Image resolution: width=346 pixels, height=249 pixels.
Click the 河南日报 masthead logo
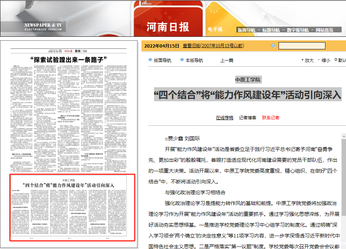pyautogui.click(x=168, y=26)
